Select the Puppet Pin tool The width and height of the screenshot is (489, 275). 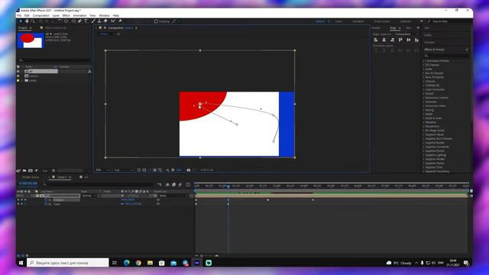tap(120, 21)
